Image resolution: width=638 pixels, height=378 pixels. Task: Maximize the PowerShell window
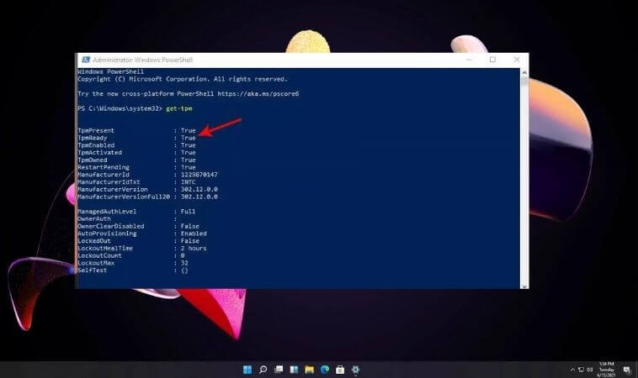[492, 60]
